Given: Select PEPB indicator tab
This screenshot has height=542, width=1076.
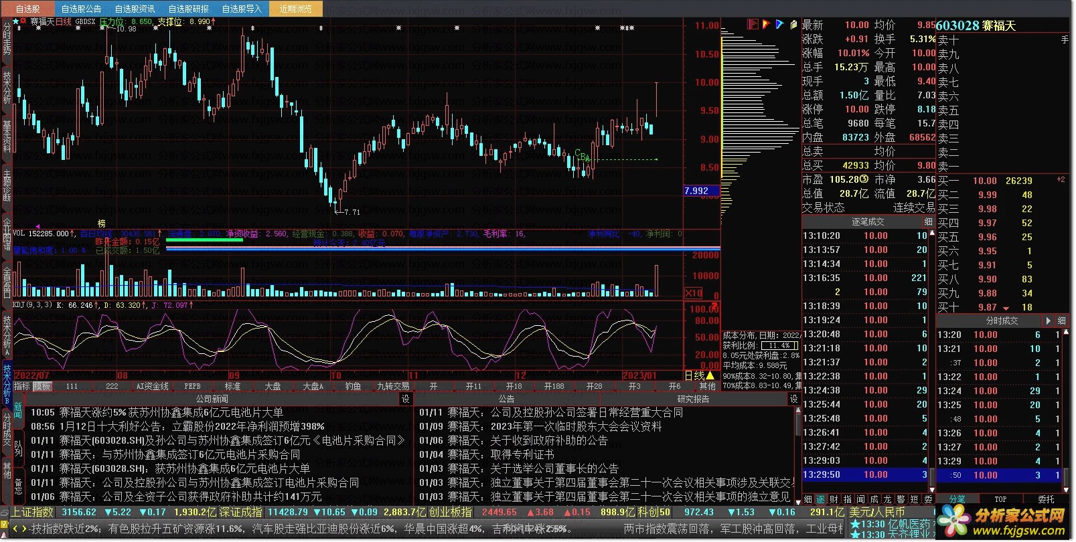Looking at the screenshot, I should (192, 386).
